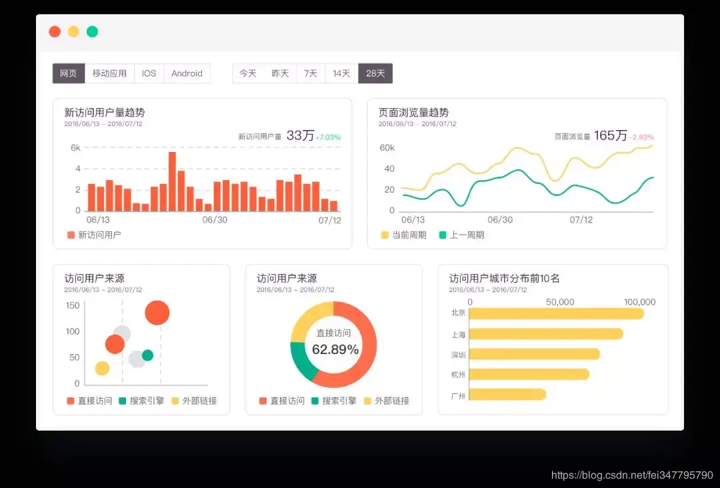
Task: Click the 新访问用户量趋势 card title
Action: pos(105,113)
